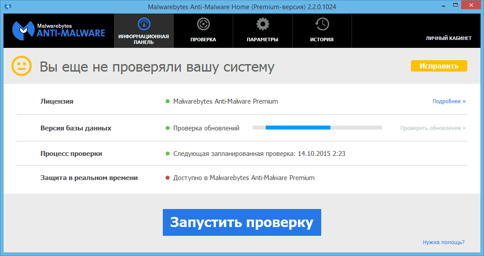
Task: Open the Нужна помощь? link
Action: point(444,242)
